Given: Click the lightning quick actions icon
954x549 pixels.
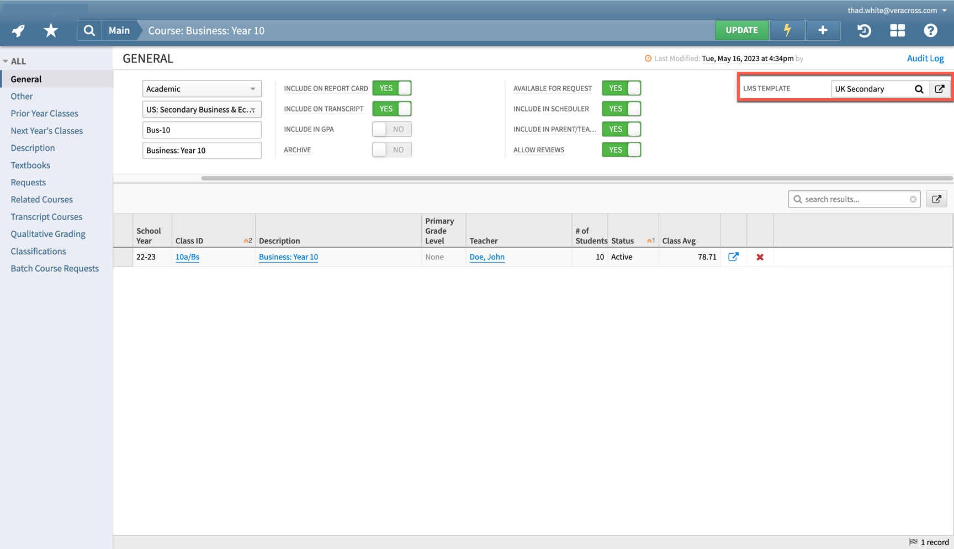Looking at the screenshot, I should click(x=787, y=30).
